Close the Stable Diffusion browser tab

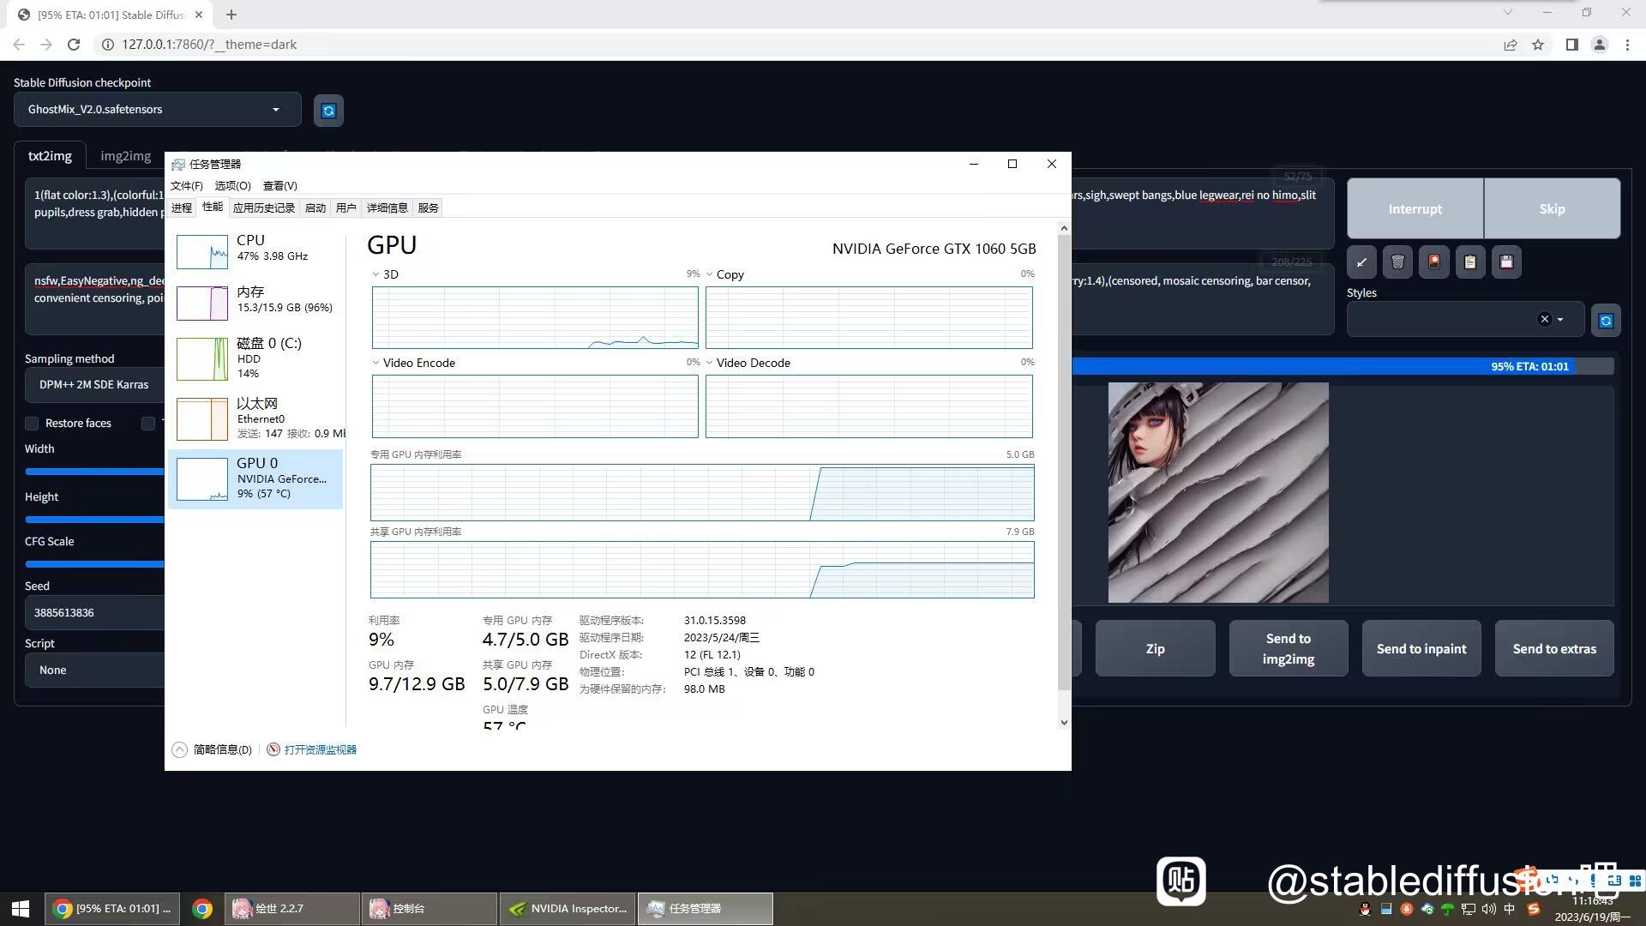coord(199,15)
